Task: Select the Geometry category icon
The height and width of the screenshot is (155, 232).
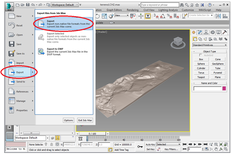Action: coord(195,39)
